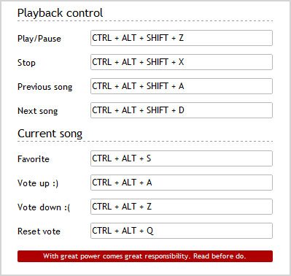
Task: Click the Next song label
Action: [38, 111]
